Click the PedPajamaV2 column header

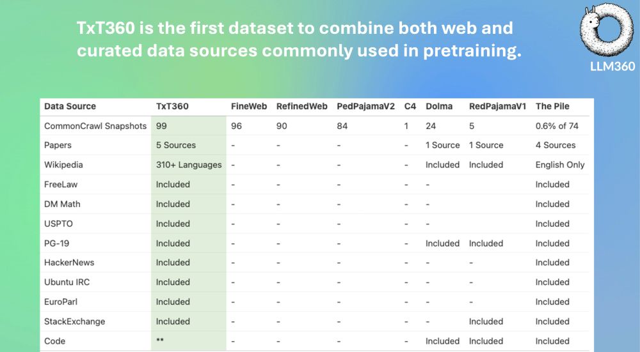point(365,106)
